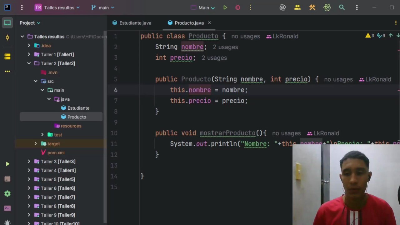Viewport: 400px width, 225px height.
Task: Open Search Everywhere magnifier
Action: pyautogui.click(x=342, y=7)
